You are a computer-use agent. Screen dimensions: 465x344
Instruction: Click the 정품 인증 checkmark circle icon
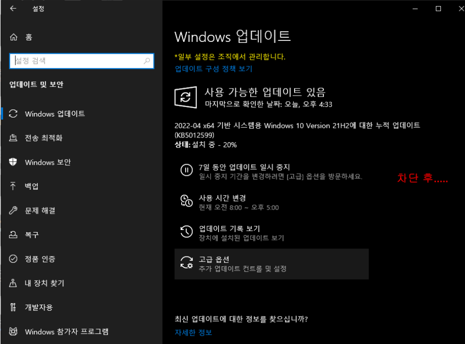(x=13, y=259)
